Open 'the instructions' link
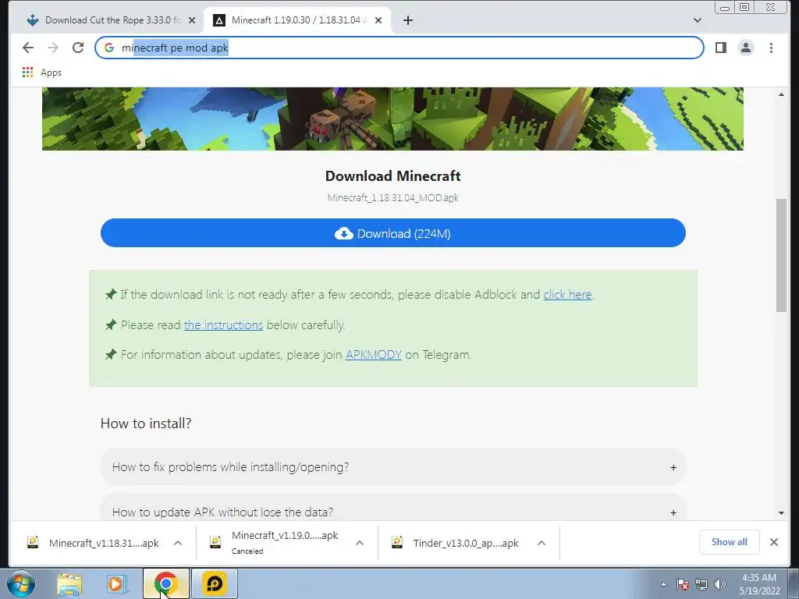This screenshot has width=799, height=599. tap(223, 325)
